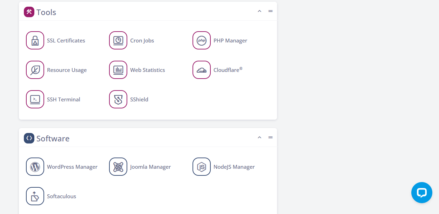Collapse the Software panel with chevron
The height and width of the screenshot is (214, 439).
tap(259, 138)
